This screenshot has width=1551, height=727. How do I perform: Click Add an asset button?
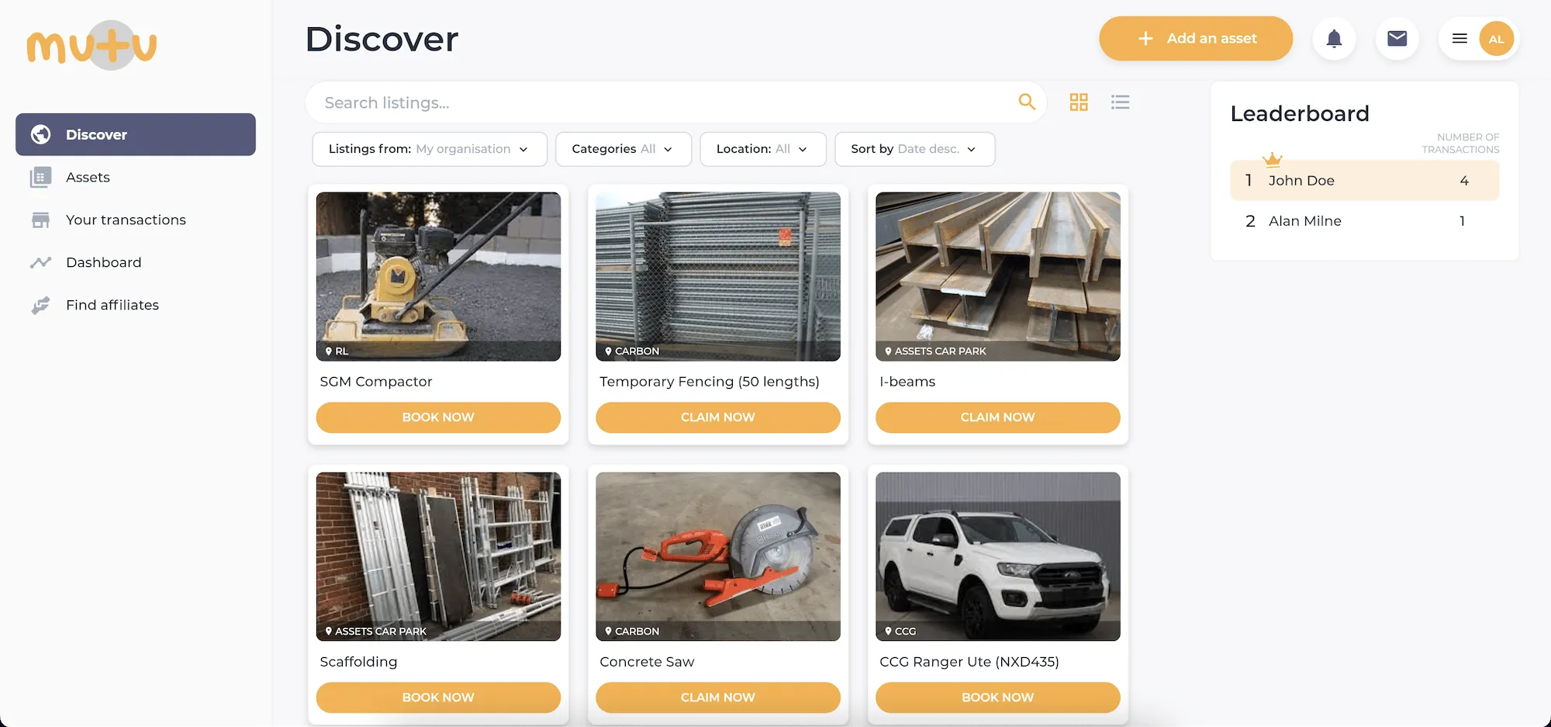[1196, 38]
